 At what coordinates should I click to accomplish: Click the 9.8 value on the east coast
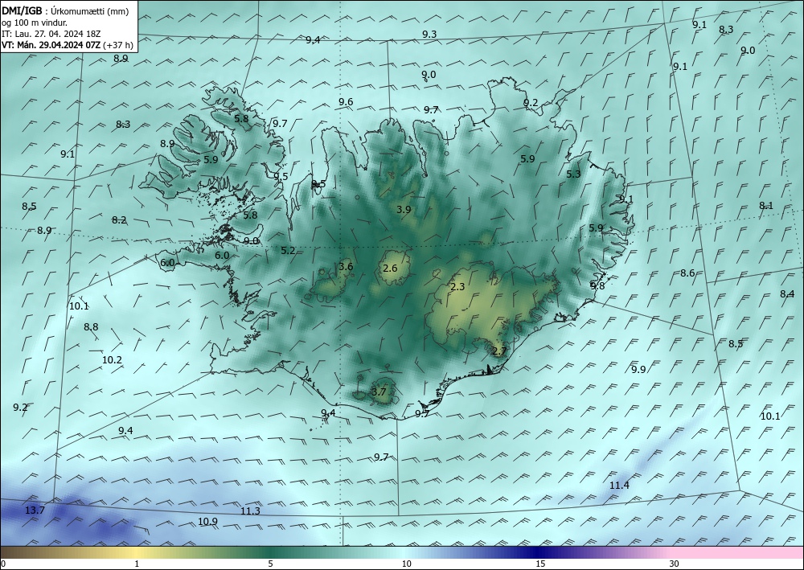coord(597,286)
